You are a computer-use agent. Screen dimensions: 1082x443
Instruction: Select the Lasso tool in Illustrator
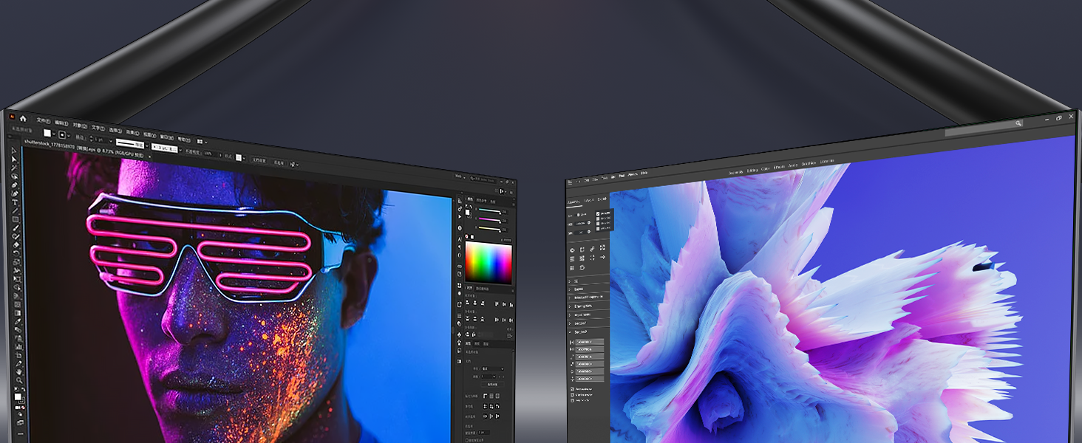coord(15,176)
